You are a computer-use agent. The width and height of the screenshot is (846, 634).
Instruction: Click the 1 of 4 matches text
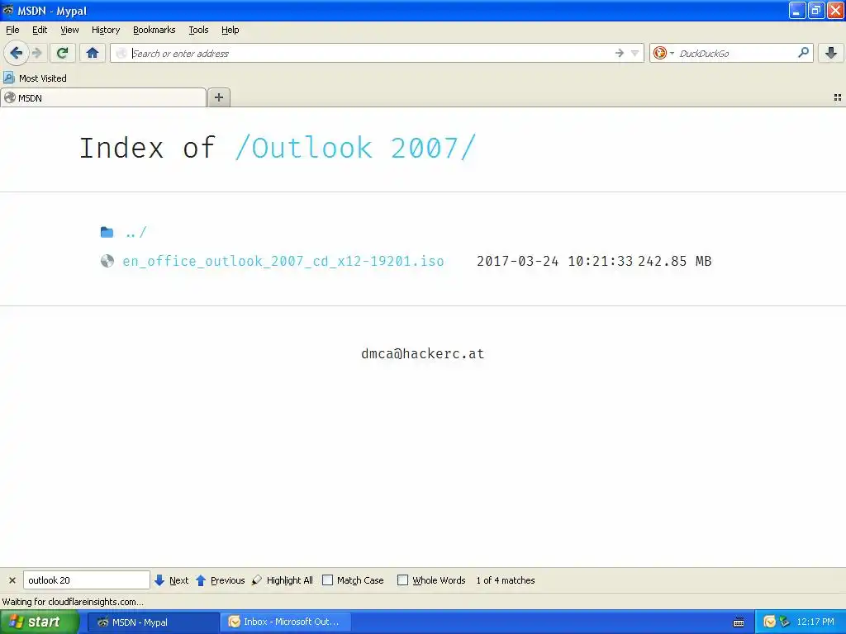click(x=506, y=580)
